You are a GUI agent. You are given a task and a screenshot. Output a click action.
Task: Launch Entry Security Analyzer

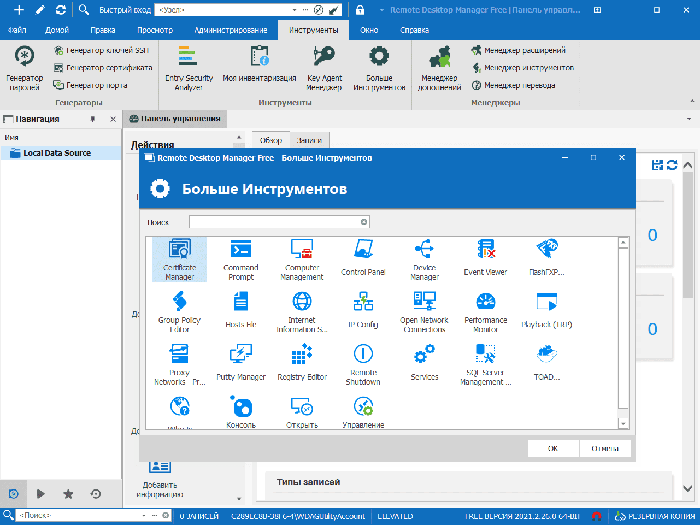click(189, 68)
